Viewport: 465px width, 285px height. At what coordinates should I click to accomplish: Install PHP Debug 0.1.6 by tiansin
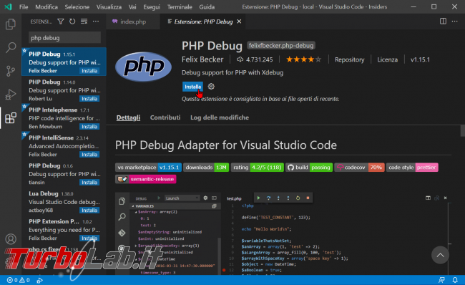click(89, 183)
